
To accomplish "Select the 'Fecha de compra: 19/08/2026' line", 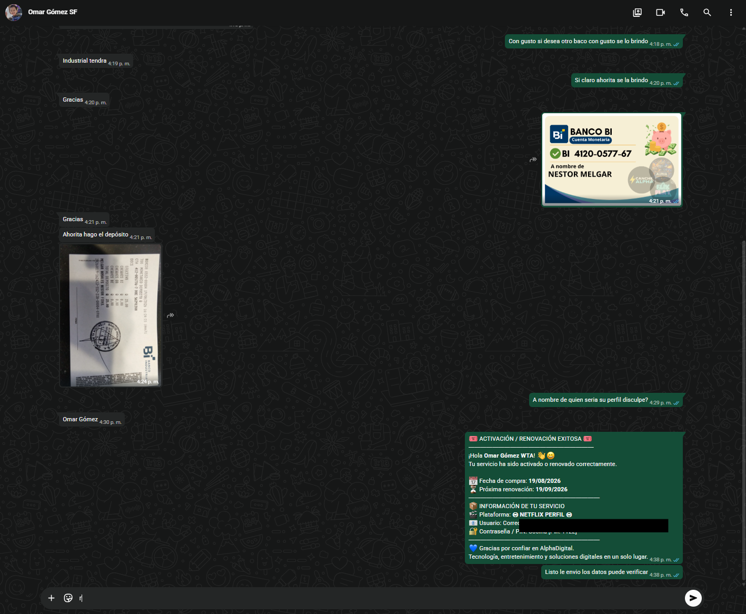I will [515, 481].
